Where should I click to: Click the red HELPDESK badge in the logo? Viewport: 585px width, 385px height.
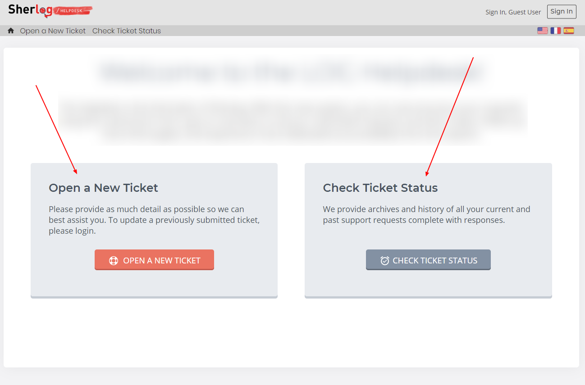click(x=74, y=10)
